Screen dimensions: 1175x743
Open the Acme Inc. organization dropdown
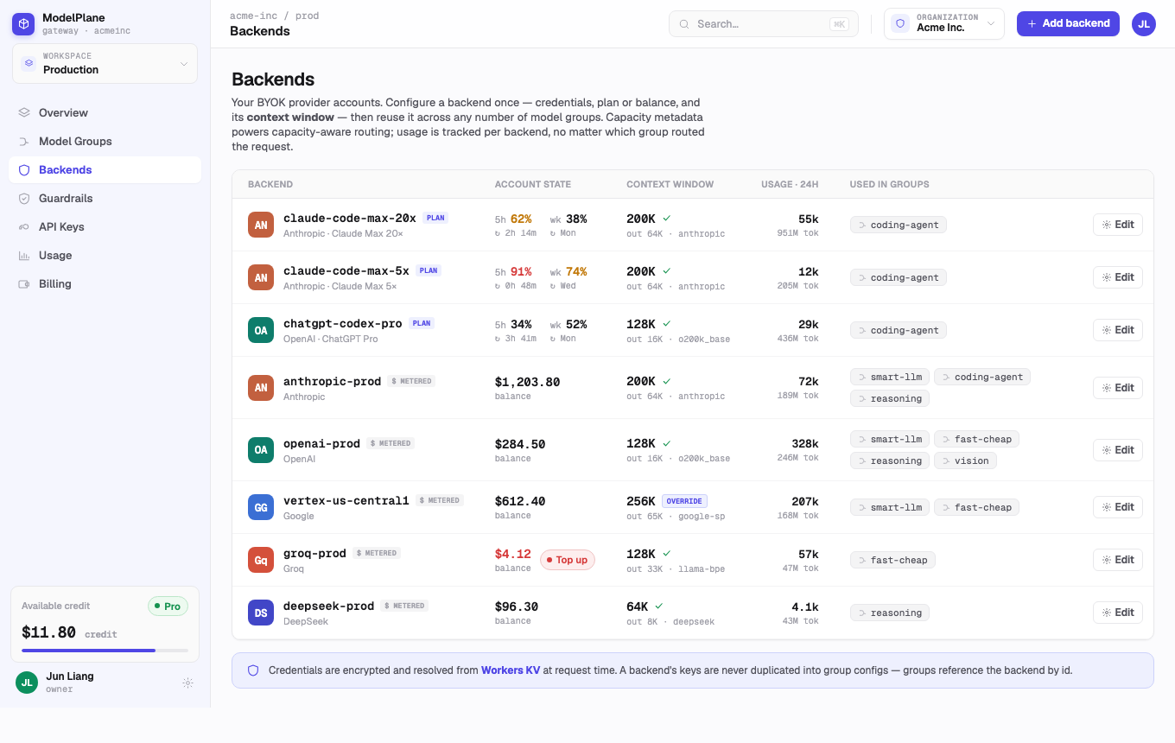click(943, 23)
